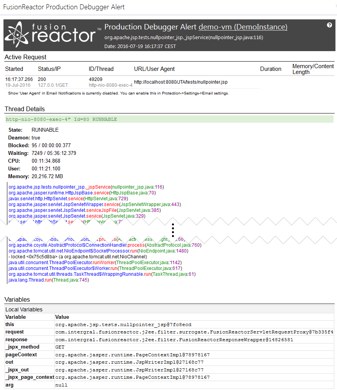
Task: Click Memory value 20,216.72 MB
Action: [x=47, y=176]
